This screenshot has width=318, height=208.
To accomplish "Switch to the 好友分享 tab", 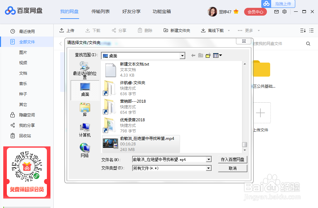I will [x=131, y=12].
